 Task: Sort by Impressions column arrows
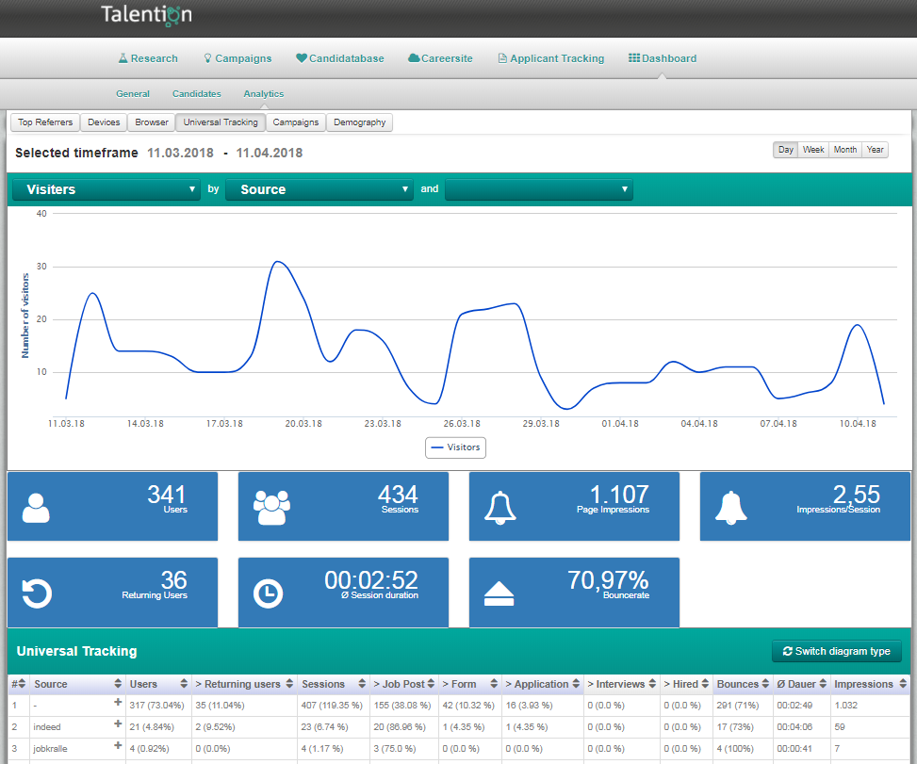(x=902, y=684)
